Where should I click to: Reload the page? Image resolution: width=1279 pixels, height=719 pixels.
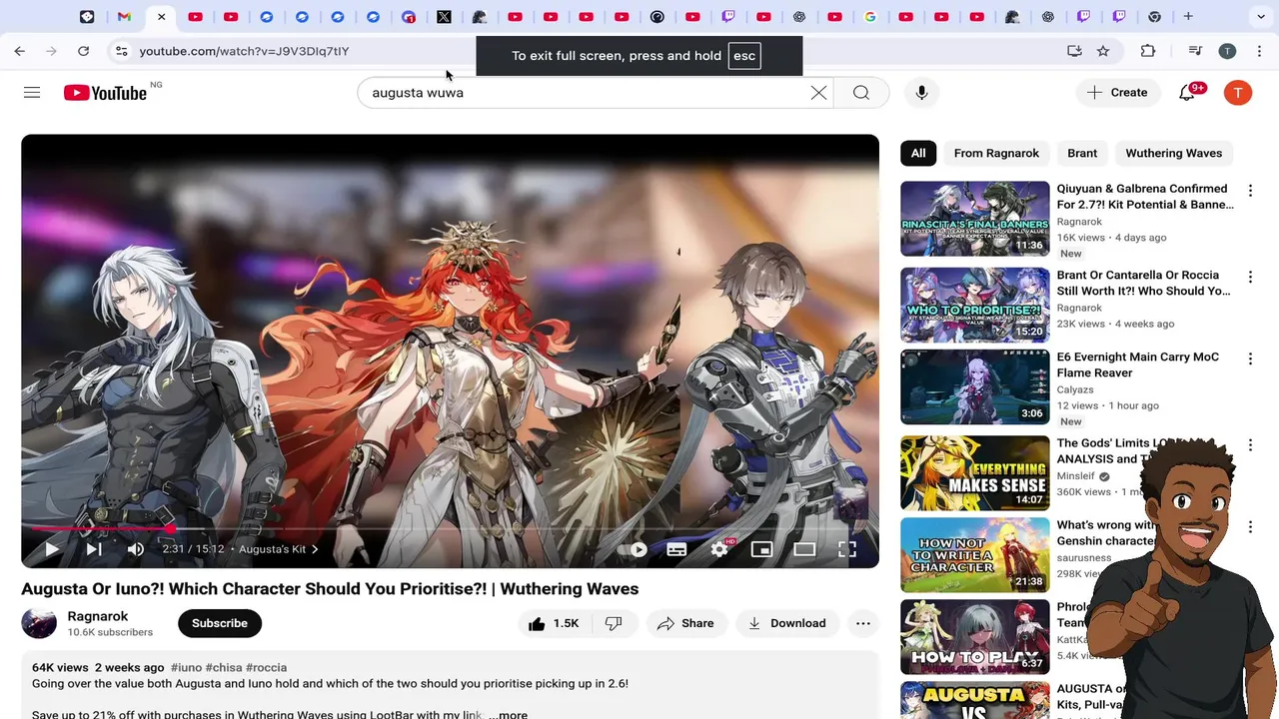pyautogui.click(x=83, y=51)
